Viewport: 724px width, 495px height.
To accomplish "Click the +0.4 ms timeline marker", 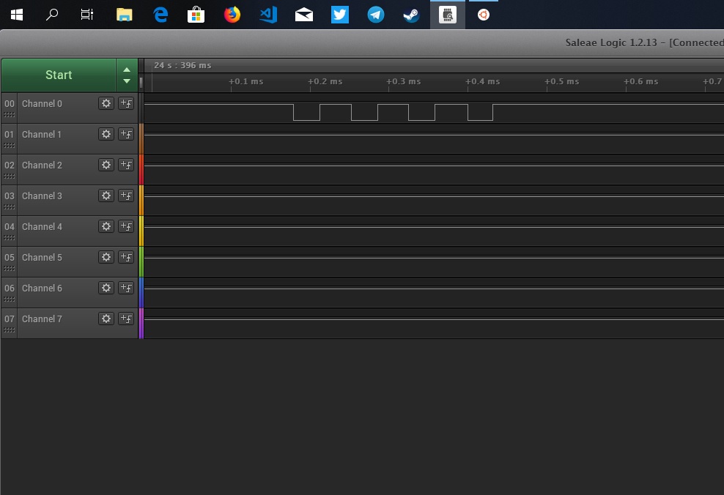I will point(482,82).
